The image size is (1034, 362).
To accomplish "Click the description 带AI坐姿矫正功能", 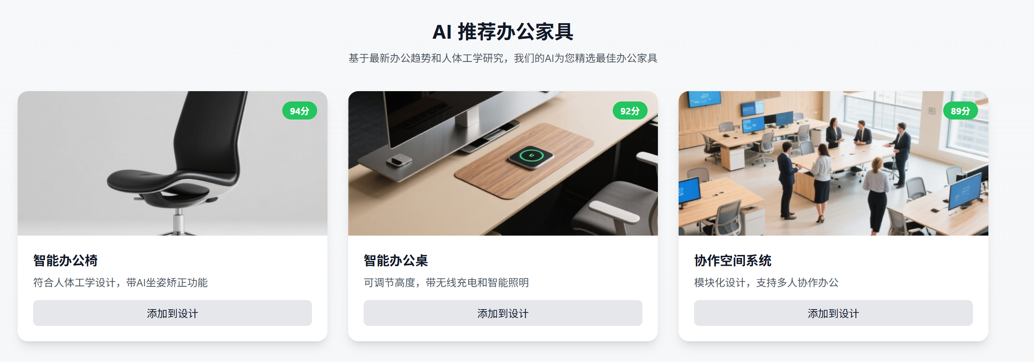I will [x=167, y=282].
